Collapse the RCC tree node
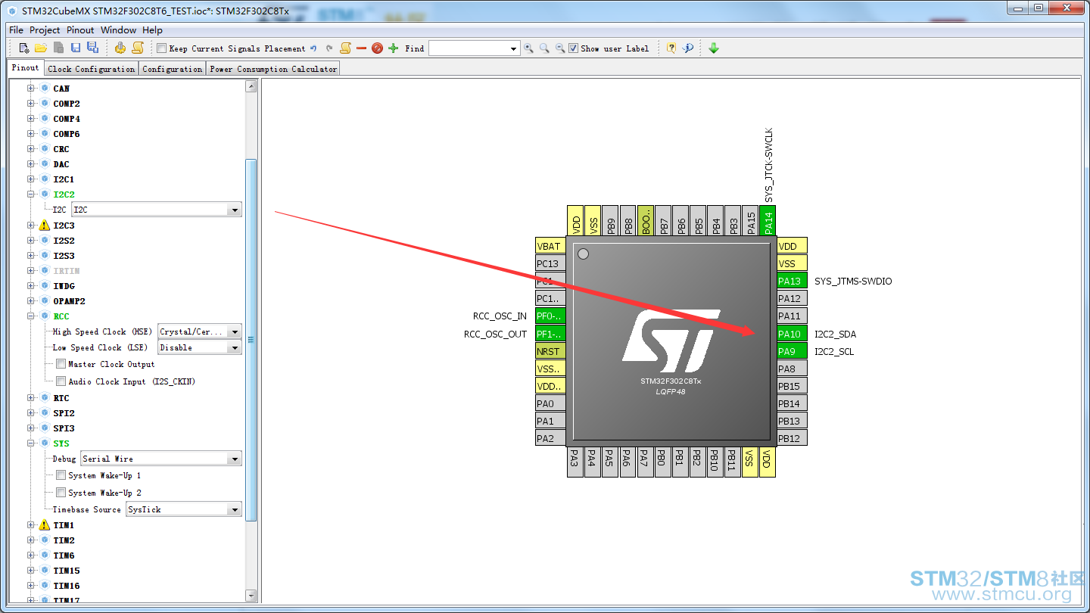 [31, 316]
